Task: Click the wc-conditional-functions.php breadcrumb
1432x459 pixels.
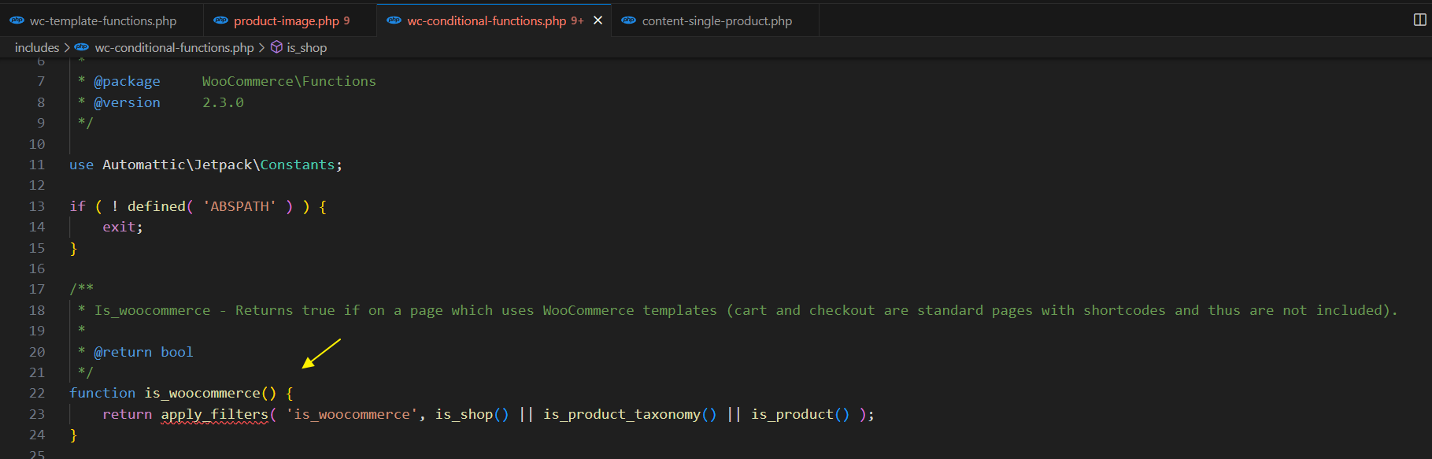Action: tap(174, 47)
